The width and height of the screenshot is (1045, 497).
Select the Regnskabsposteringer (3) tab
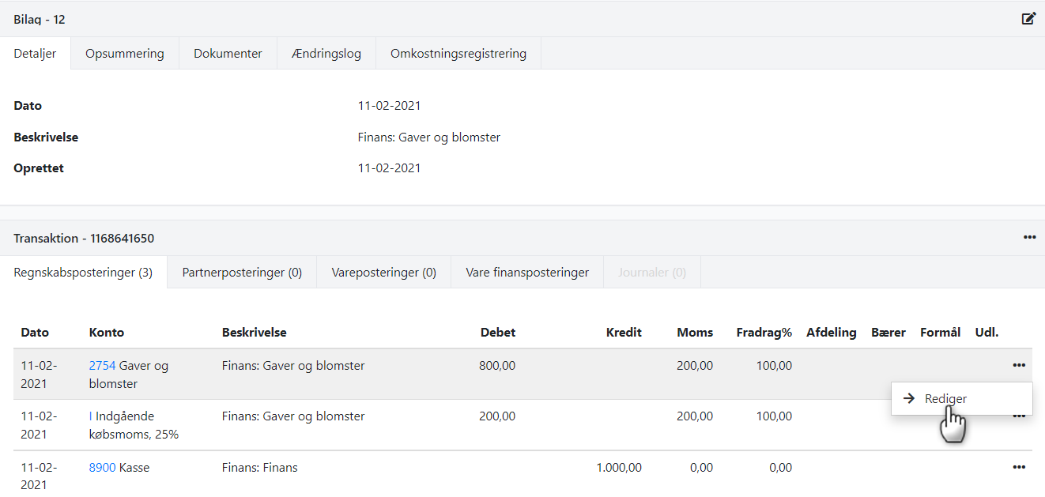point(83,273)
